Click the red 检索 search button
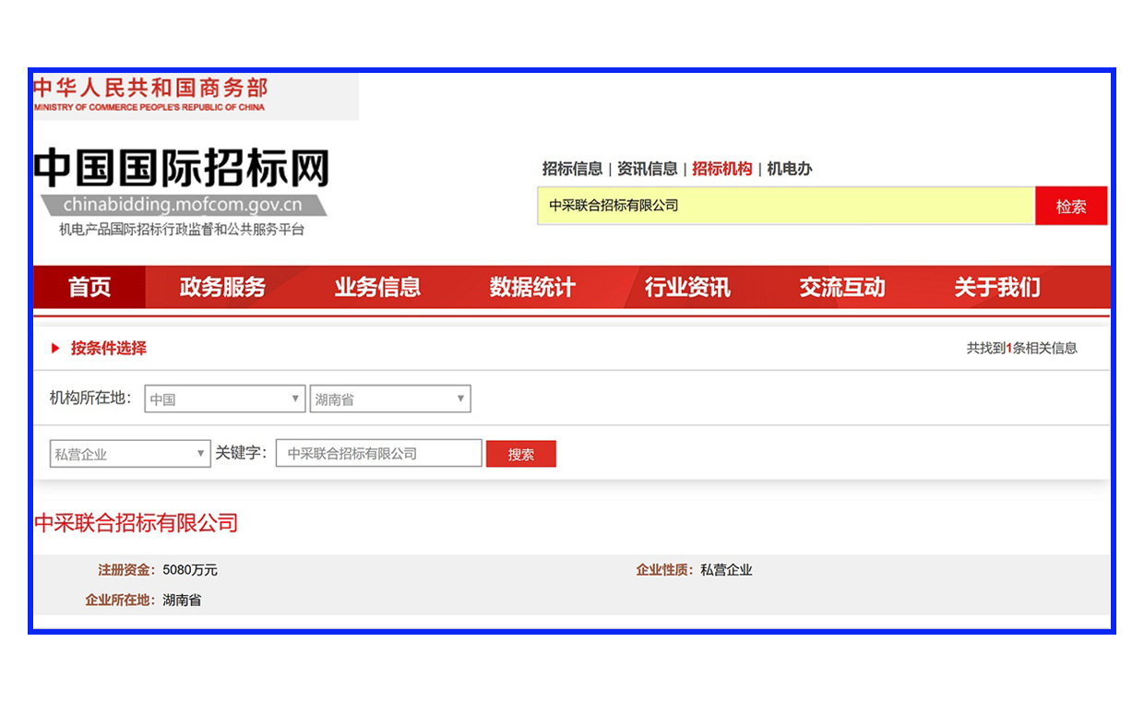Image resolution: width=1144 pixels, height=702 pixels. pos(1070,205)
